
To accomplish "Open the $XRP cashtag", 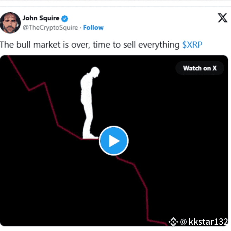I will (192, 45).
